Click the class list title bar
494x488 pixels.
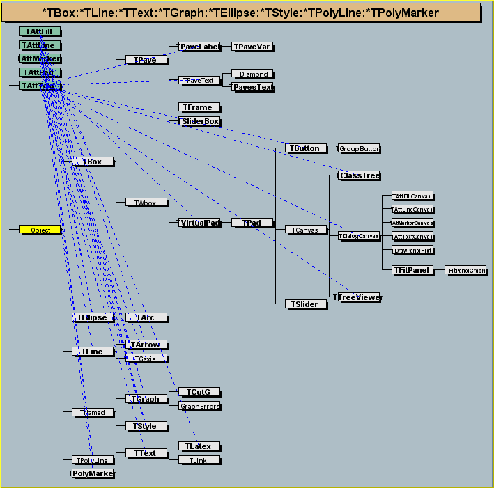246,13
